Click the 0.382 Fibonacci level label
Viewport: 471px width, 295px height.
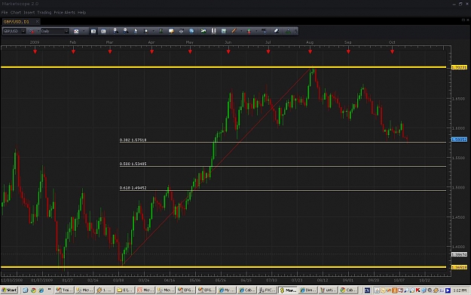[x=133, y=140]
